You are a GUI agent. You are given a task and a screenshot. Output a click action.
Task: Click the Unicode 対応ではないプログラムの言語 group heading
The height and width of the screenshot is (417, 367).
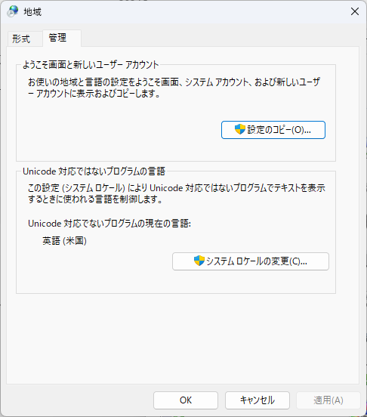(94, 171)
